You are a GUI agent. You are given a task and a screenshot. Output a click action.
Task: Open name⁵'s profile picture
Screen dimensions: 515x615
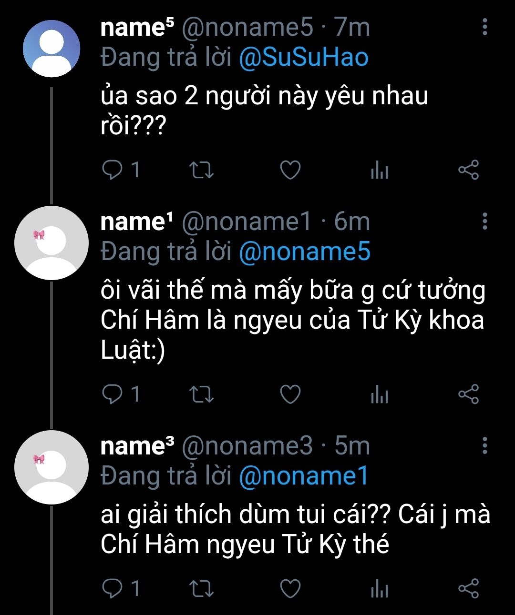(51, 49)
